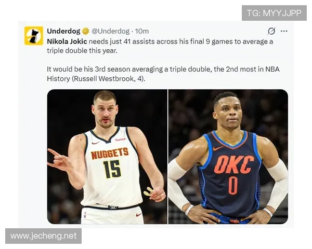Click the Underdog display name
This screenshot has width=312, height=249.
63,31
